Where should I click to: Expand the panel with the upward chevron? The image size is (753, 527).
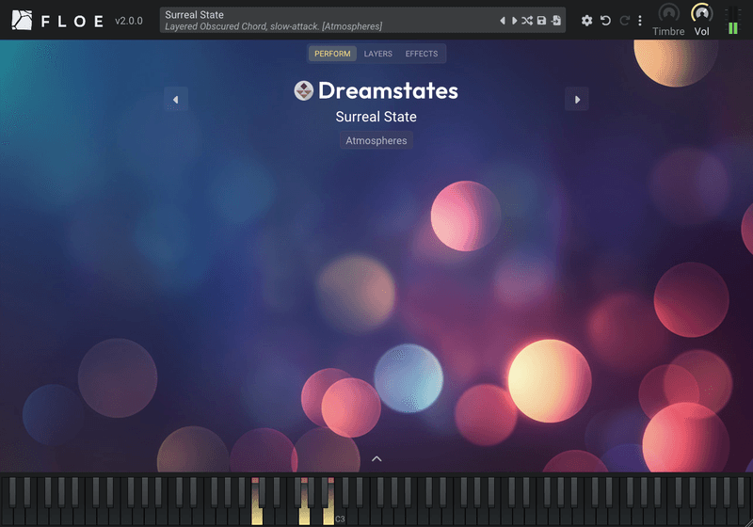click(x=376, y=459)
